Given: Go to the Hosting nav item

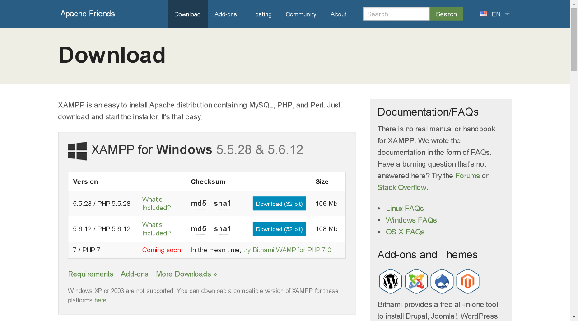Looking at the screenshot, I should point(261,14).
